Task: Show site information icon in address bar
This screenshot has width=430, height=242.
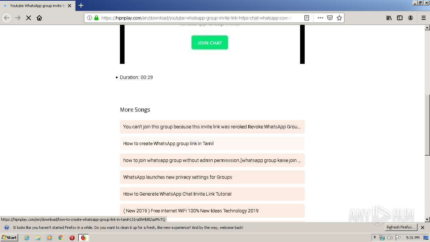Action: click(x=90, y=18)
